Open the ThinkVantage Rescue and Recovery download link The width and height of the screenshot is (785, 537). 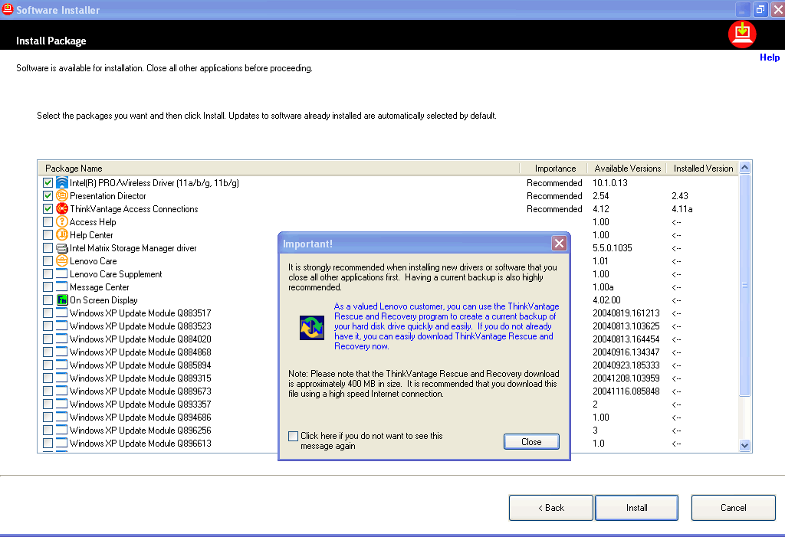(446, 326)
